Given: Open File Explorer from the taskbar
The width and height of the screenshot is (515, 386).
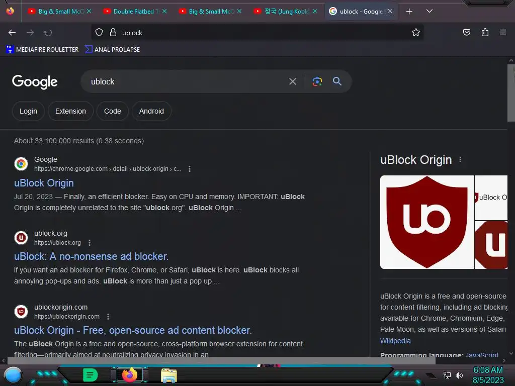Looking at the screenshot, I should pyautogui.click(x=169, y=375).
